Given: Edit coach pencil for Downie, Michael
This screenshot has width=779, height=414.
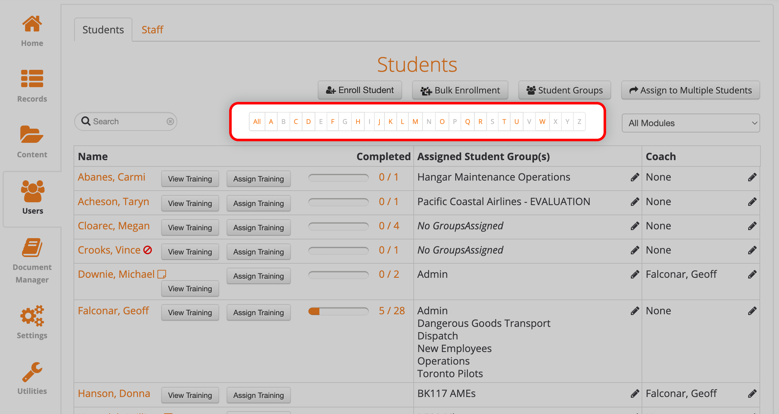Looking at the screenshot, I should [x=752, y=275].
